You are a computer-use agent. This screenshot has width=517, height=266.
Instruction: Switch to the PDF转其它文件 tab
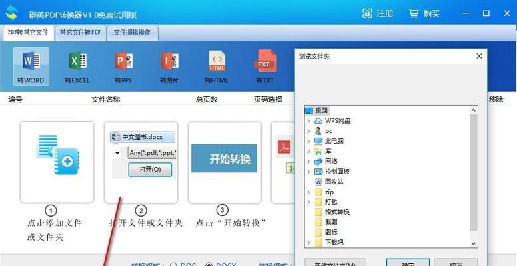tap(29, 33)
